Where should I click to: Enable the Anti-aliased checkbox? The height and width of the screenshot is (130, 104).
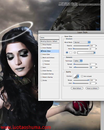82,76
